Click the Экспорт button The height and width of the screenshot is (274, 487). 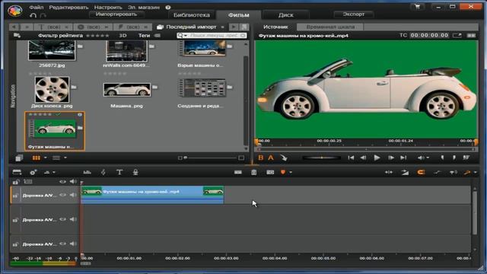click(354, 14)
